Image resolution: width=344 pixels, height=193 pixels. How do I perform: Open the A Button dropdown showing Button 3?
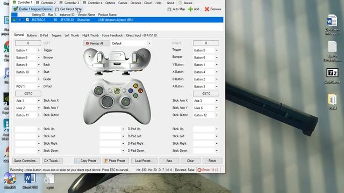pos(217,86)
